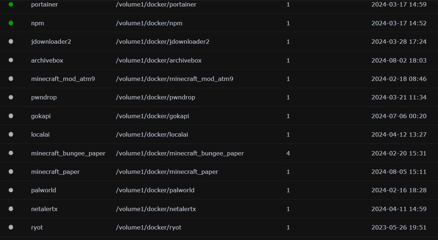Select the jdownloader2 project name

point(51,42)
